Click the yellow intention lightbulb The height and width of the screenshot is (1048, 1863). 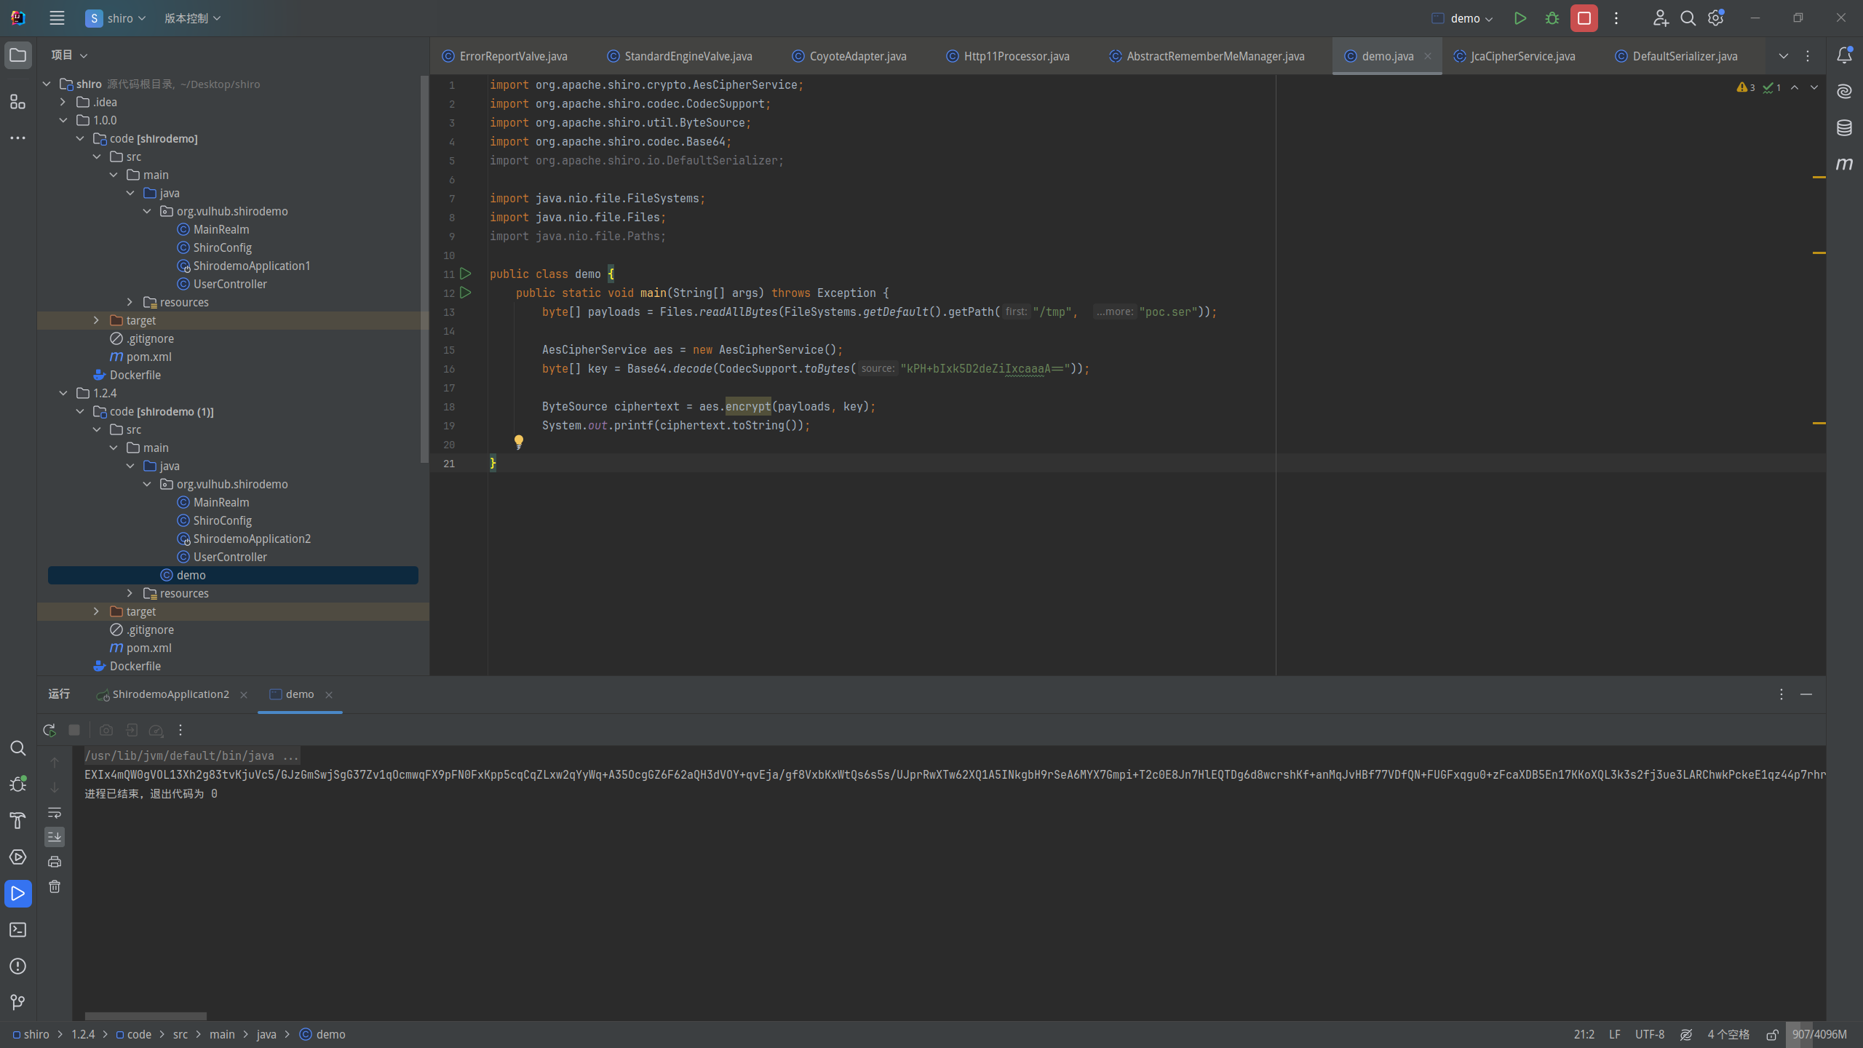pyautogui.click(x=519, y=442)
